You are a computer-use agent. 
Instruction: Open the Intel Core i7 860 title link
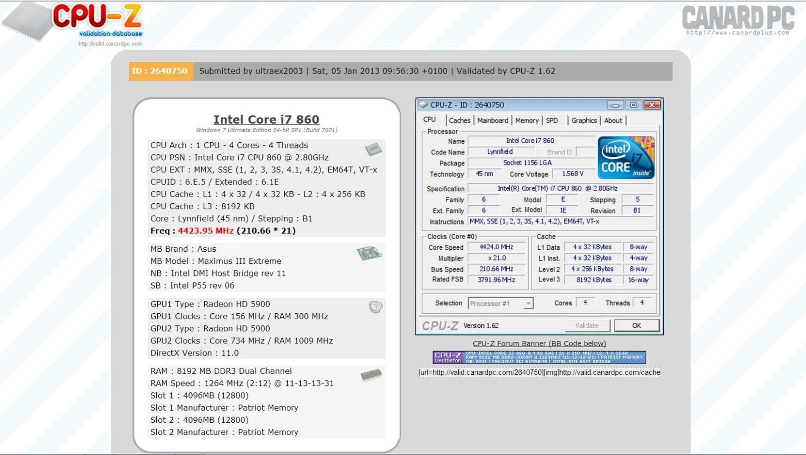266,120
